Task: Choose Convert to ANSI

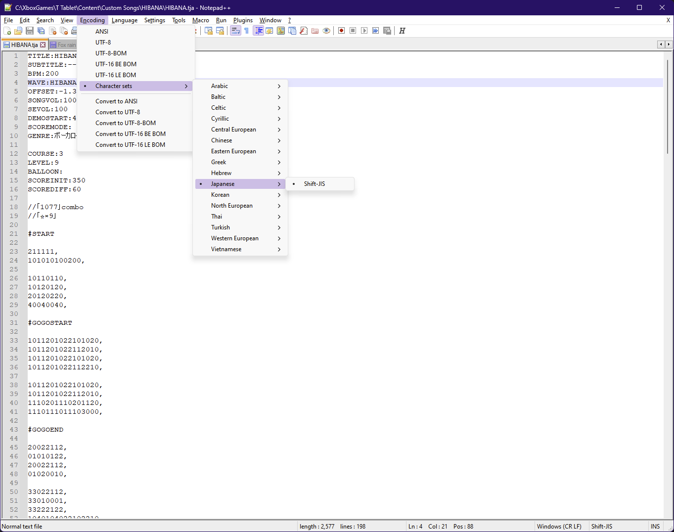Action: pyautogui.click(x=136, y=101)
